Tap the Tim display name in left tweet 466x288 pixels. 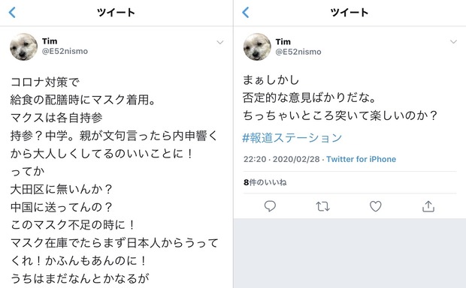pos(50,41)
